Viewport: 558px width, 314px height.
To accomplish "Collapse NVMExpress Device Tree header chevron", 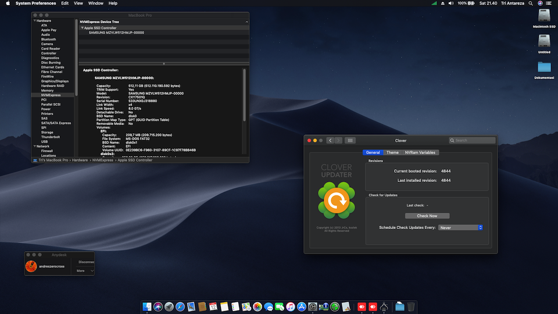I will (246, 22).
